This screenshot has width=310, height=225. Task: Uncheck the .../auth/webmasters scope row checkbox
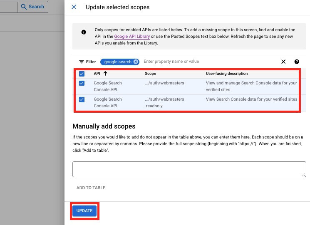point(82,83)
